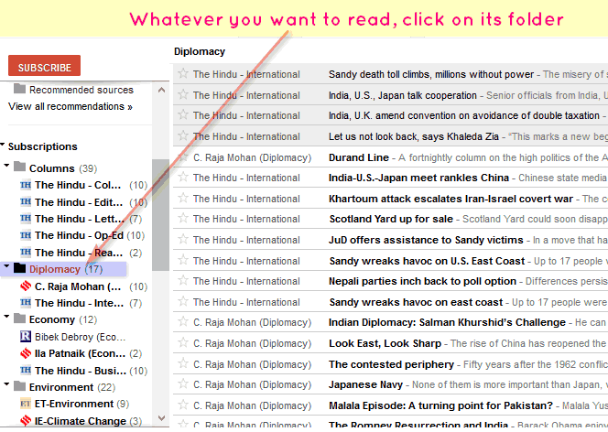Click C. Raja Mohan feed icon in sidebar
The width and height of the screenshot is (608, 432).
point(26,286)
